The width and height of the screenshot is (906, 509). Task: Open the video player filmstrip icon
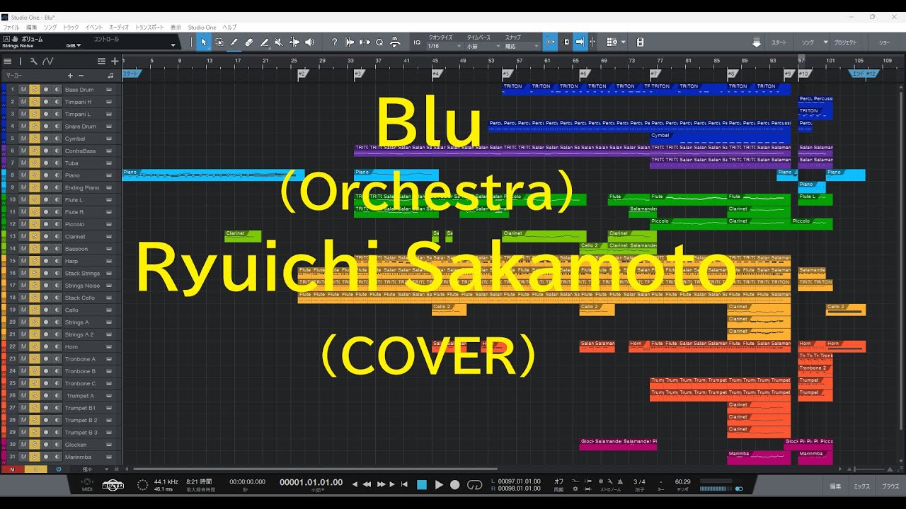pyautogui.click(x=640, y=42)
